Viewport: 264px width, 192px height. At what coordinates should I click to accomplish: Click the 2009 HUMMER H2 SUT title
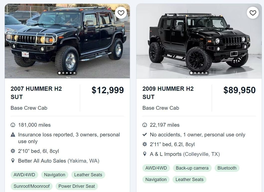pos(168,93)
